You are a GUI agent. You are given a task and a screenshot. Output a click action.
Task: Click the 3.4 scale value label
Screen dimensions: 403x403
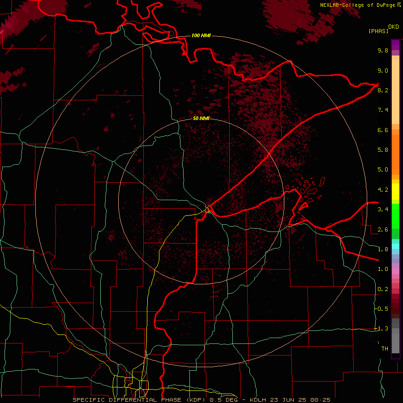tap(383, 210)
